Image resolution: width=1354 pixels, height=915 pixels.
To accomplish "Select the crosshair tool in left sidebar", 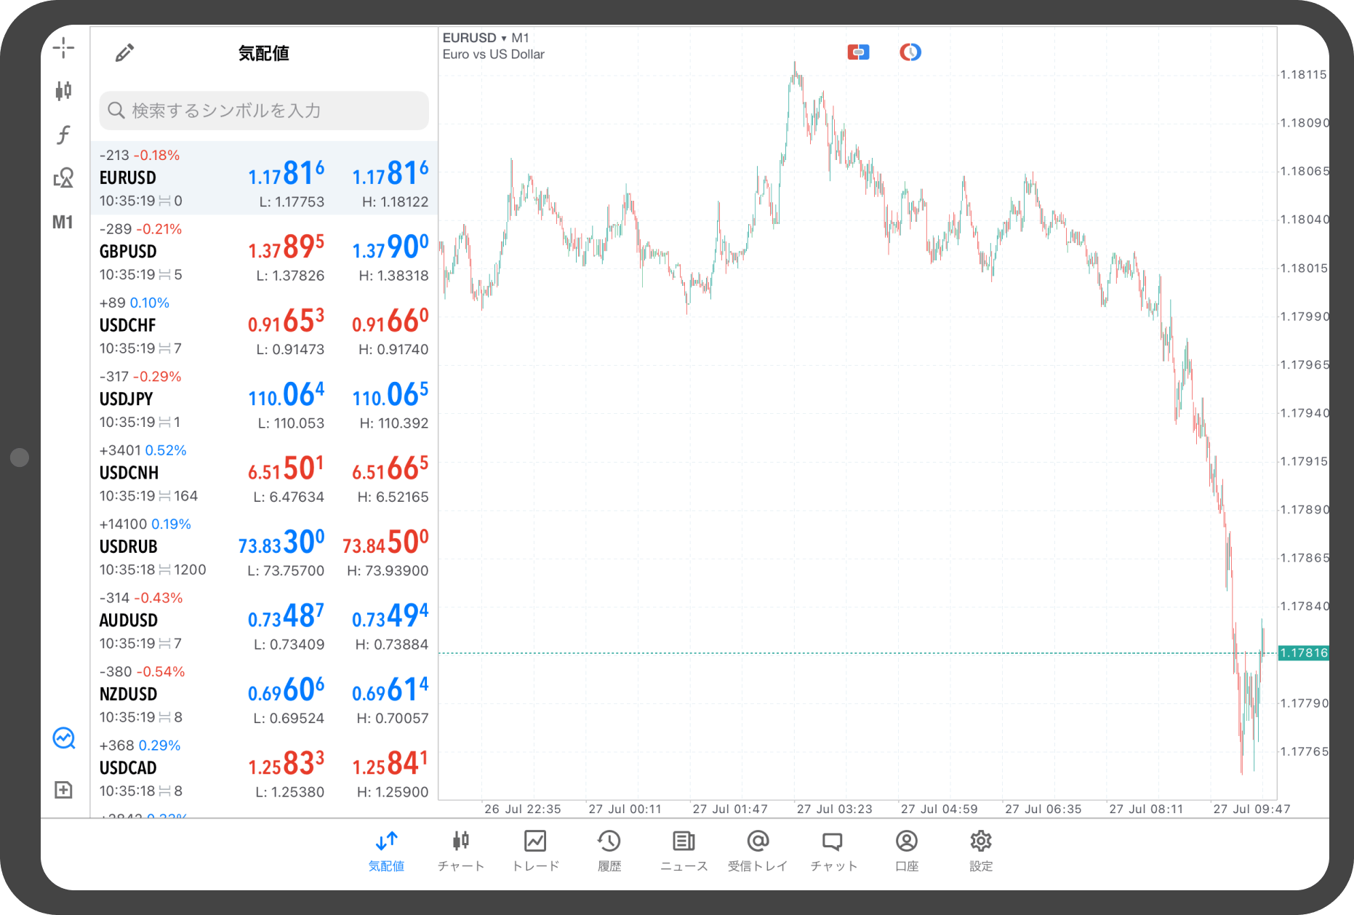I will [x=63, y=48].
